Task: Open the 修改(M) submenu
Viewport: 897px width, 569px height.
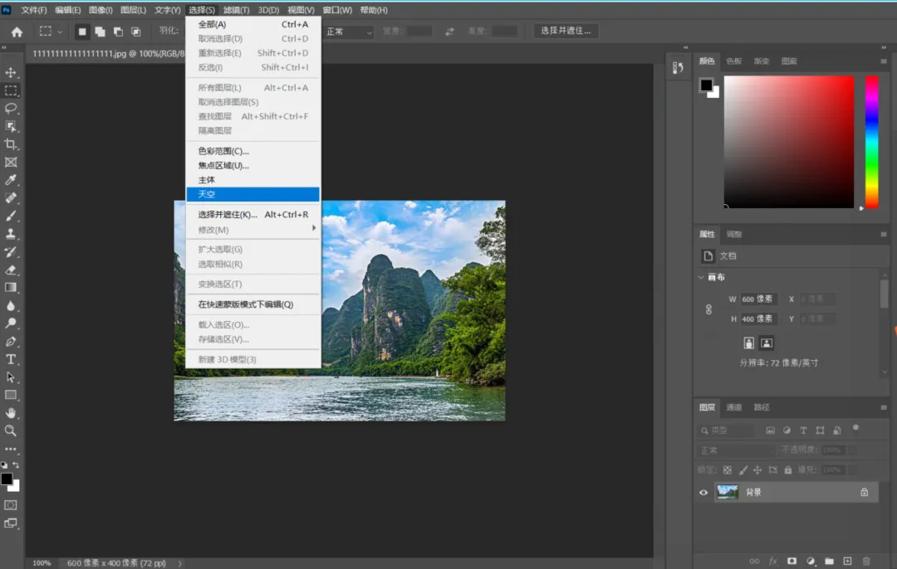Action: 252,230
